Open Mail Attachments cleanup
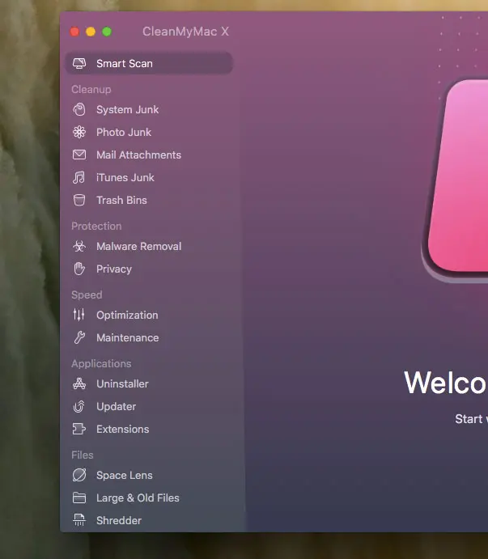Viewport: 488px width, 559px height. tap(138, 155)
